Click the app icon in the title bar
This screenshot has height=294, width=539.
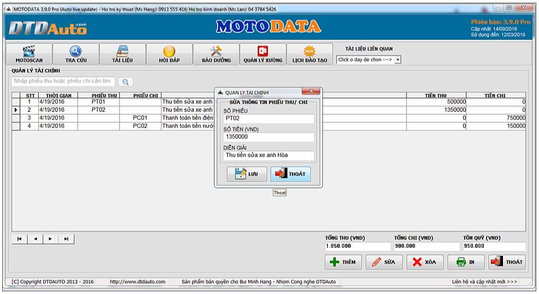click(8, 9)
